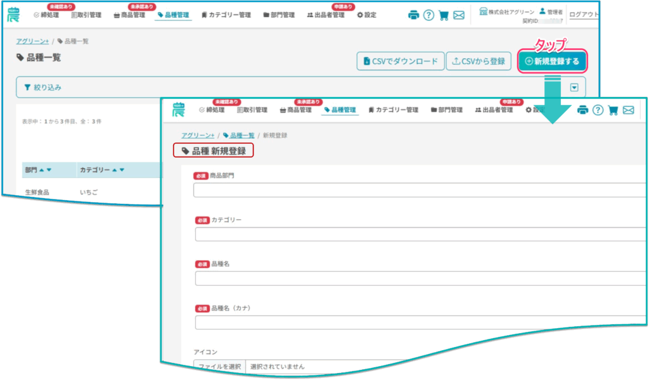
Task: Focus the 品種名（カナ） input field
Action: (418, 322)
